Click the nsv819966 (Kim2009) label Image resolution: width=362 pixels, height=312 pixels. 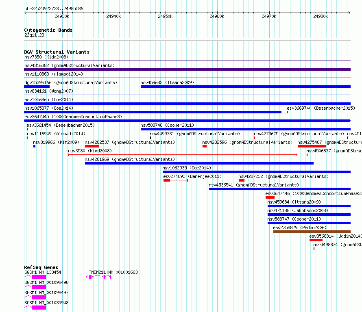pos(56,142)
